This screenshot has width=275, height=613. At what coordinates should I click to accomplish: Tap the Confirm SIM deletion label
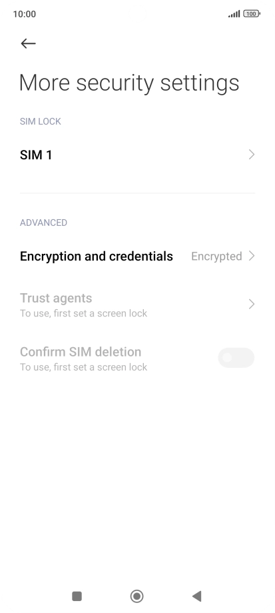pos(81,352)
